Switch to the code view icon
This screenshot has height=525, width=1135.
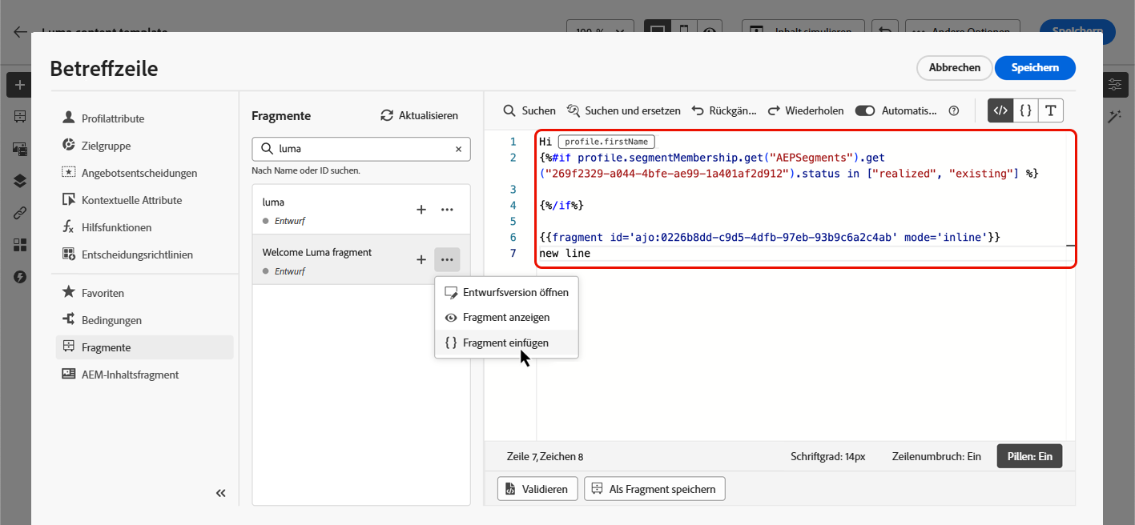[x=1000, y=110]
